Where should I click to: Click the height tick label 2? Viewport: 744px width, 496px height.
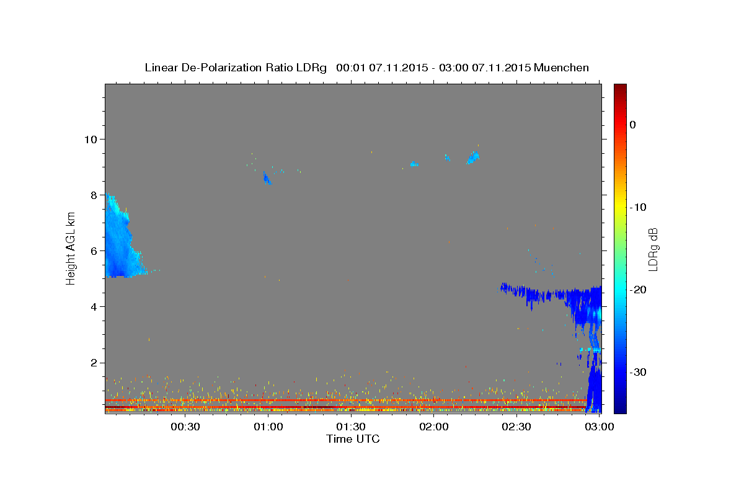(x=95, y=363)
